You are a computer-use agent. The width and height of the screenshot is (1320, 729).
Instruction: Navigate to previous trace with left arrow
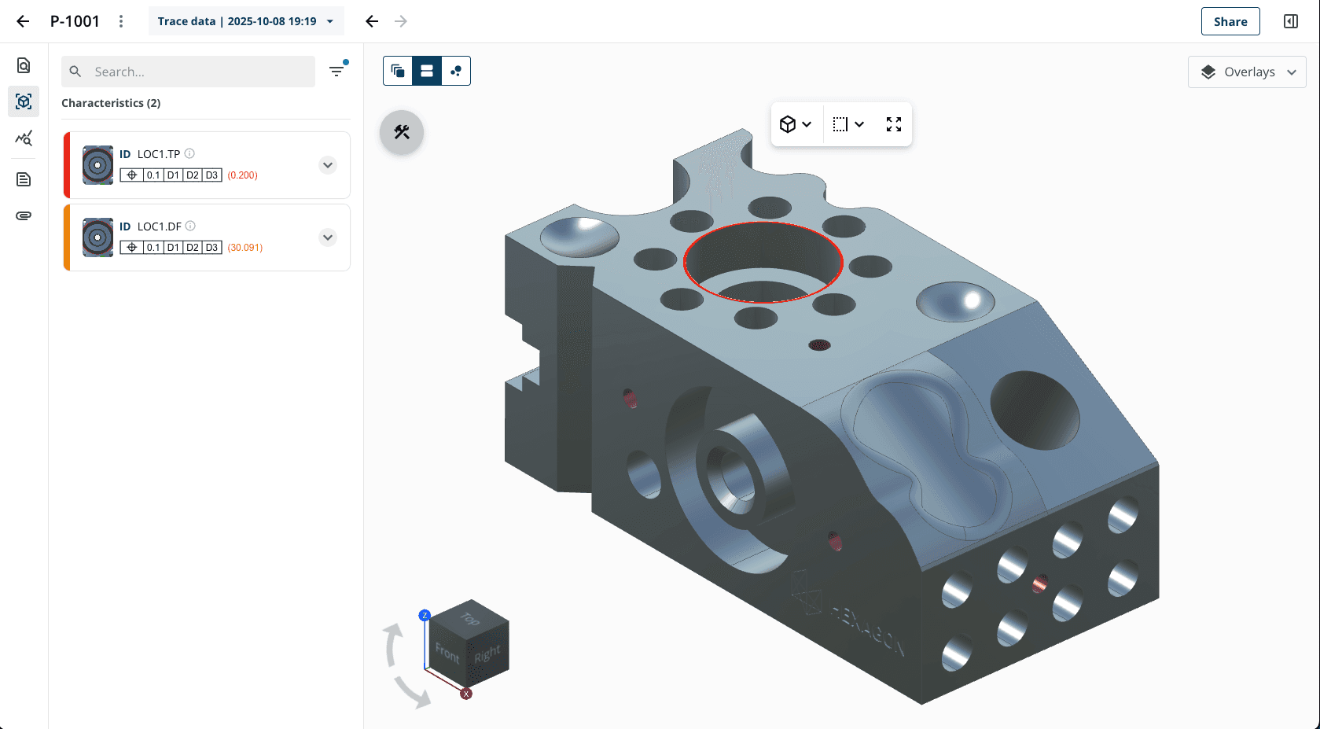tap(372, 21)
